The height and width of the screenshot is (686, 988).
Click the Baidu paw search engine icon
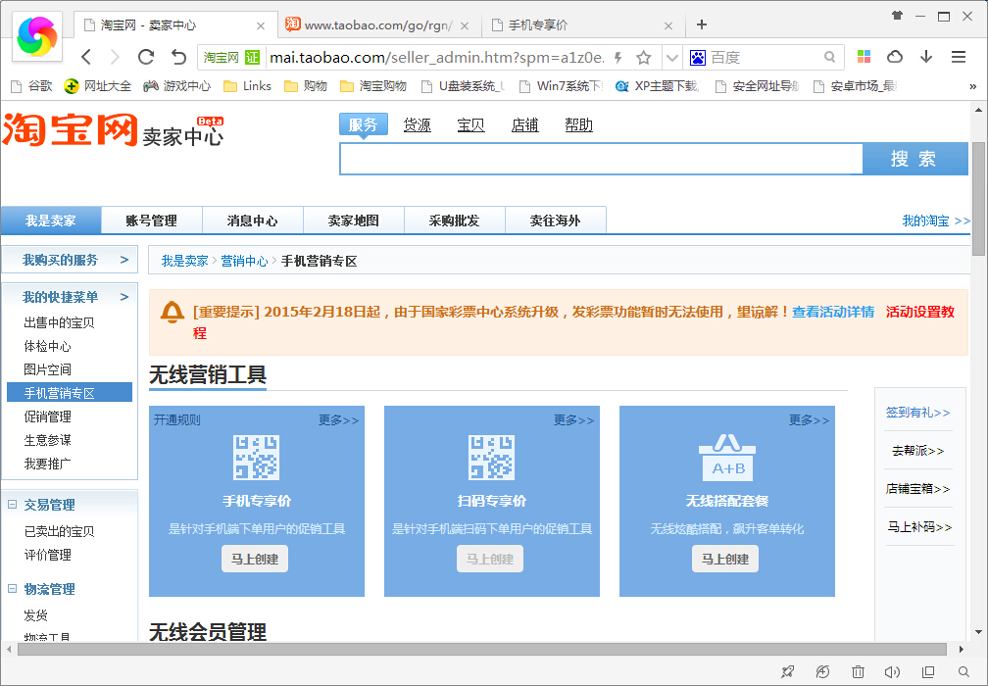[698, 58]
